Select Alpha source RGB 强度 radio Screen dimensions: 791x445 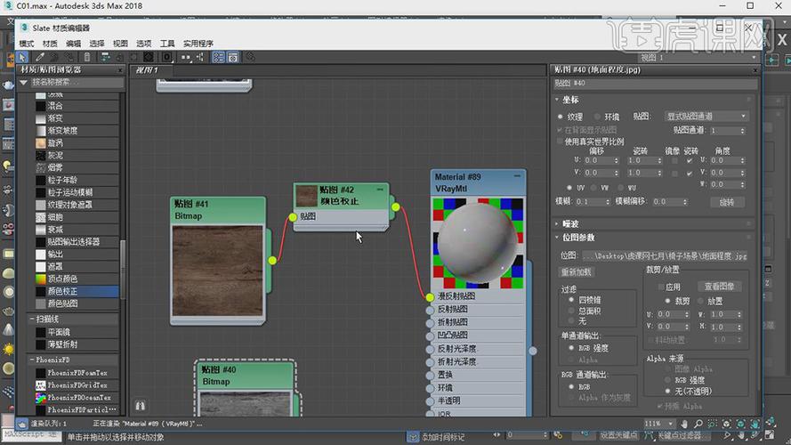coord(667,380)
